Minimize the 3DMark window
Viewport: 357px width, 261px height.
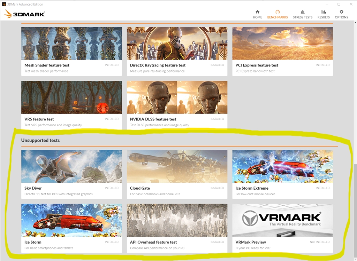pyautogui.click(x=327, y=4)
